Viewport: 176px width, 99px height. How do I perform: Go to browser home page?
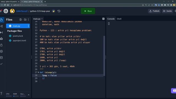click(8, 5)
